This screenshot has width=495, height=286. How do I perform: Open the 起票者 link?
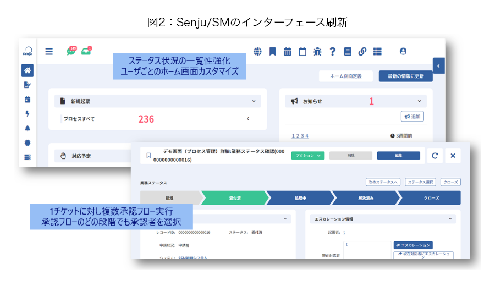344,232
